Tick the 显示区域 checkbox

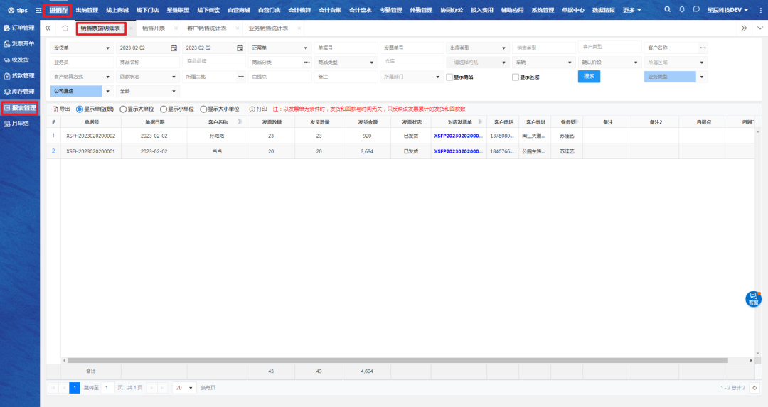click(x=515, y=77)
